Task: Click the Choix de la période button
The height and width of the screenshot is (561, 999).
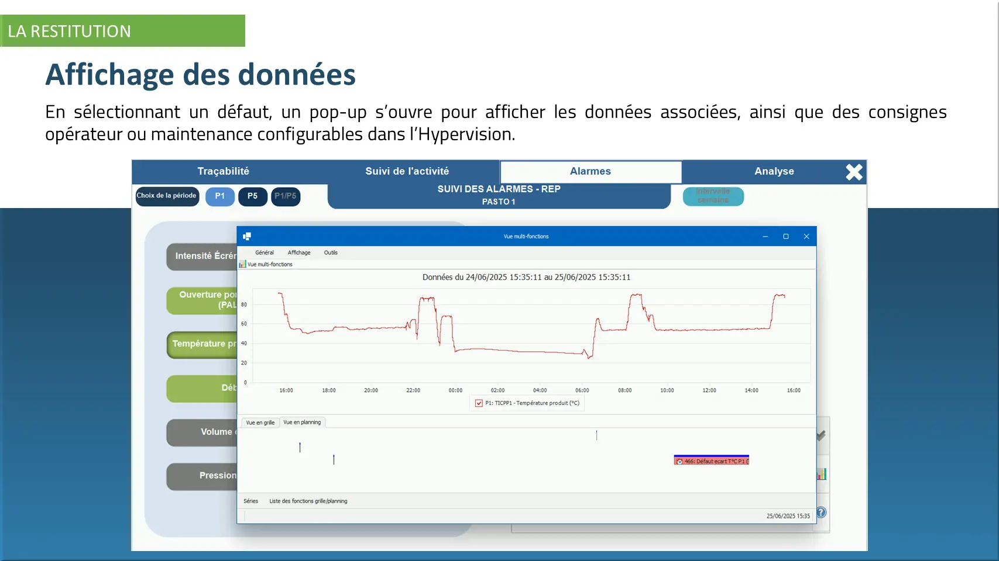Action: point(167,196)
